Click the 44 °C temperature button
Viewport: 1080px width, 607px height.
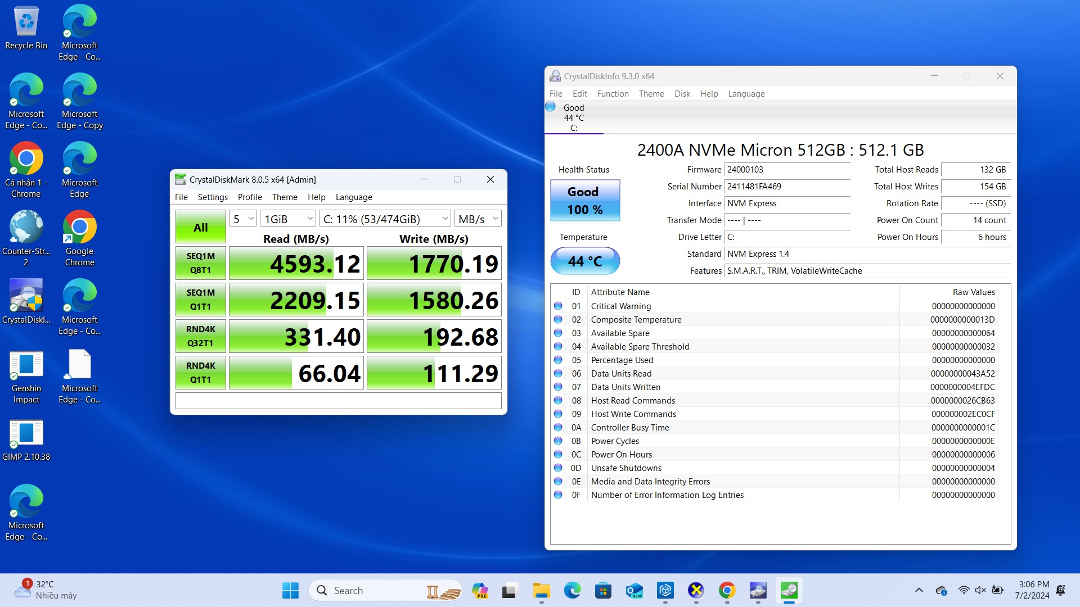click(x=585, y=261)
